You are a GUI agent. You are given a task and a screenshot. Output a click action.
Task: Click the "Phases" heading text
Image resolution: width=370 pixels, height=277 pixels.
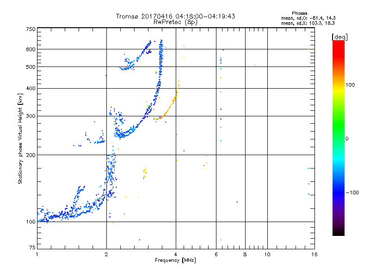click(299, 13)
